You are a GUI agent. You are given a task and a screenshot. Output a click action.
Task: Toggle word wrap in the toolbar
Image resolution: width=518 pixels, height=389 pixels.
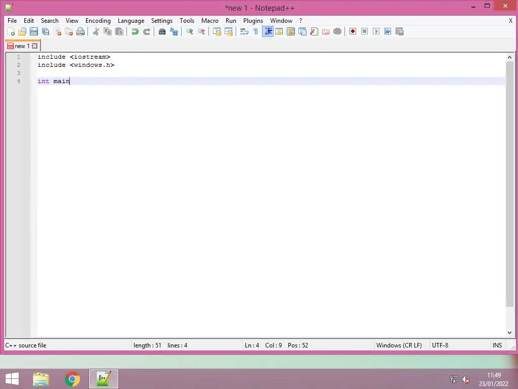pos(244,31)
